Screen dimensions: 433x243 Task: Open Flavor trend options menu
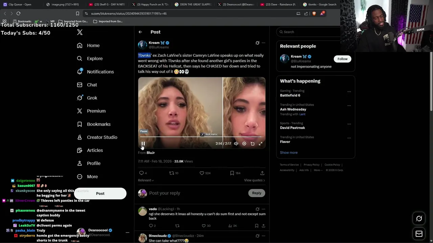[x=349, y=138]
